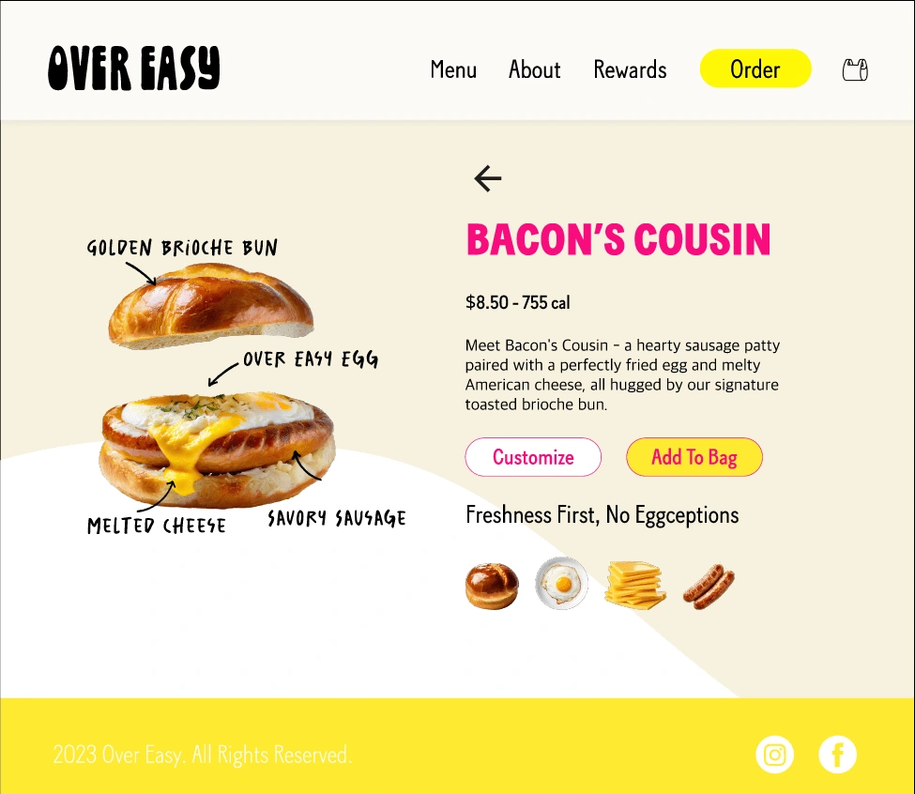
Task: Open the shopping bag icon
Action: click(x=855, y=70)
